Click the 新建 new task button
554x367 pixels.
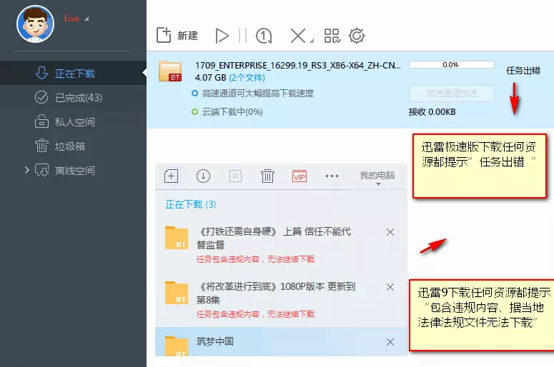click(x=177, y=35)
